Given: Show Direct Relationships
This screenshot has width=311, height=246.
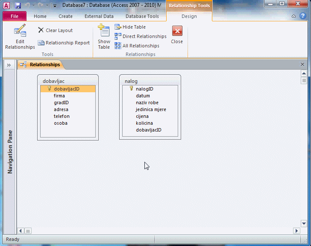Looking at the screenshot, I should point(141,36).
